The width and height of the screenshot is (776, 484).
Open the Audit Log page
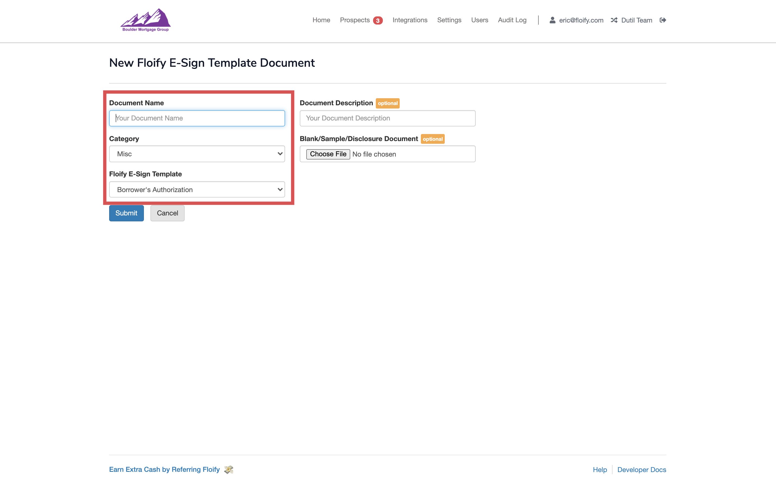(x=512, y=20)
